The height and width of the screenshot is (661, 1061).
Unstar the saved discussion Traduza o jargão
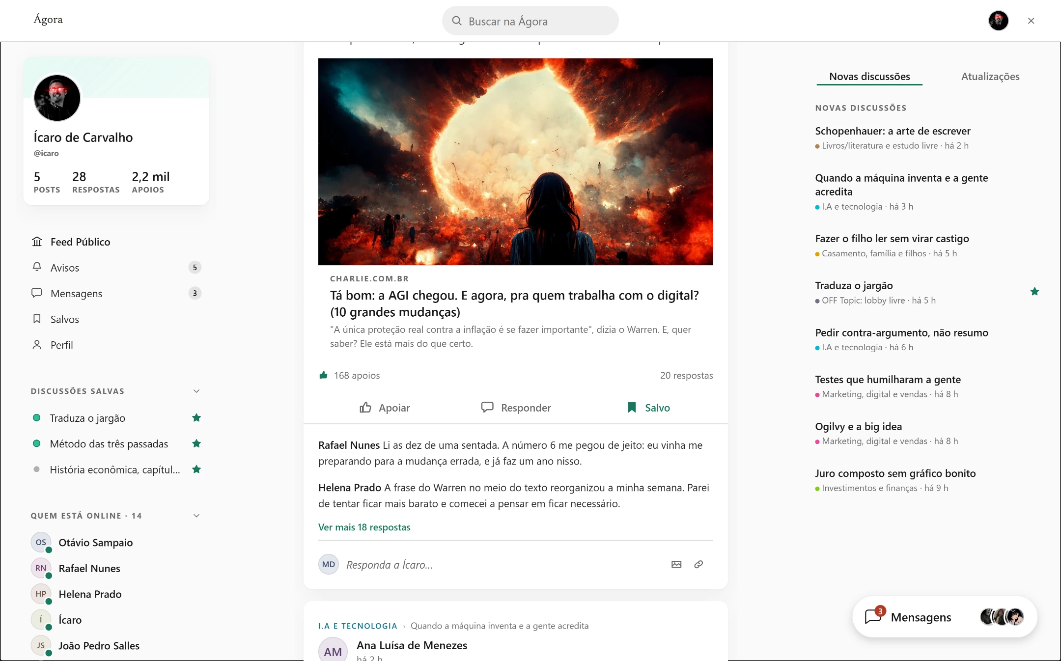[196, 418]
